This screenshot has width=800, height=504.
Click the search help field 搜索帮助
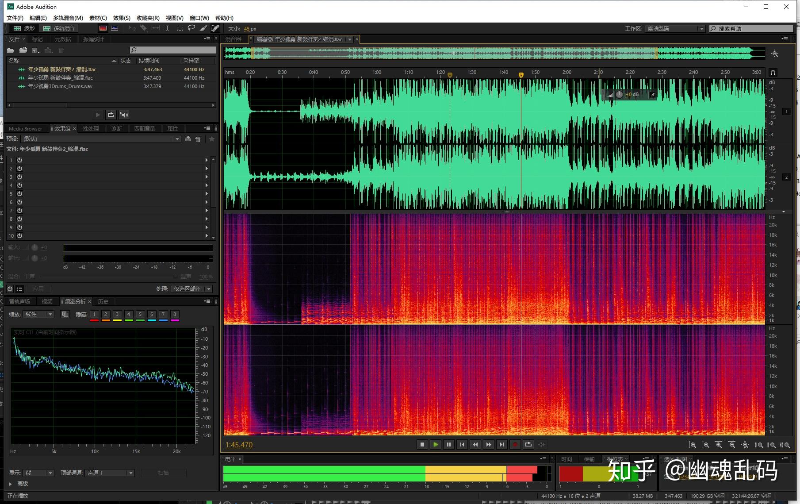pyautogui.click(x=750, y=29)
